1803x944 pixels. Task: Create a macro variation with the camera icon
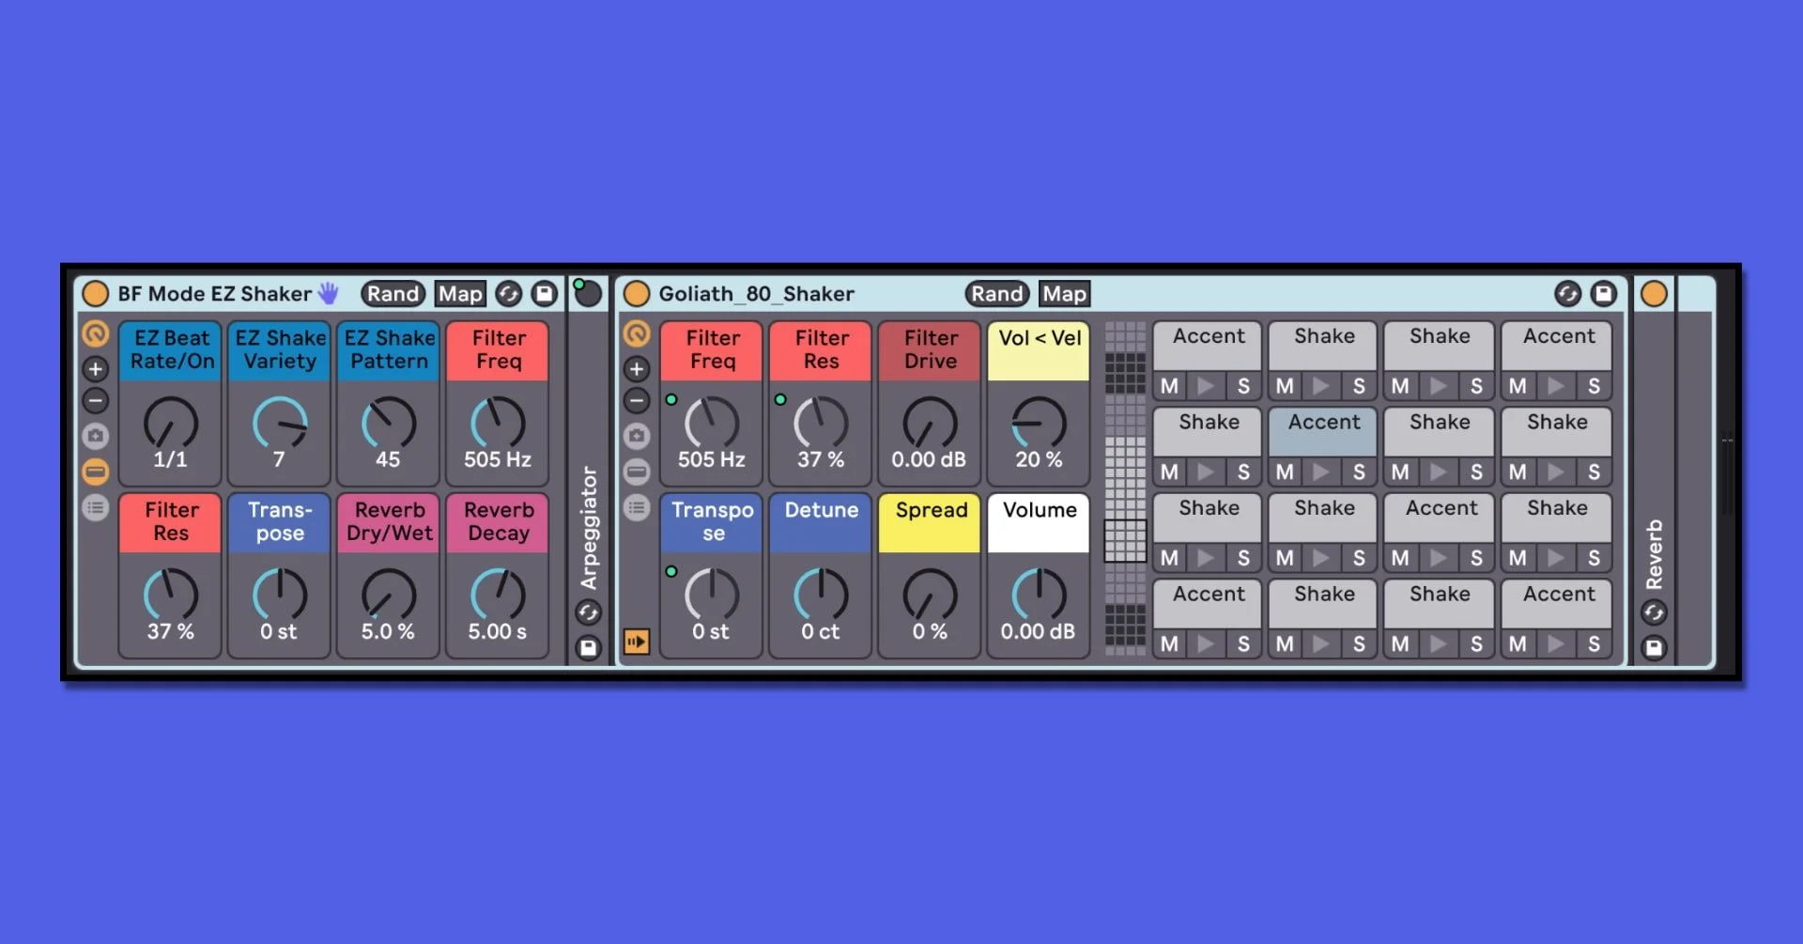95,436
